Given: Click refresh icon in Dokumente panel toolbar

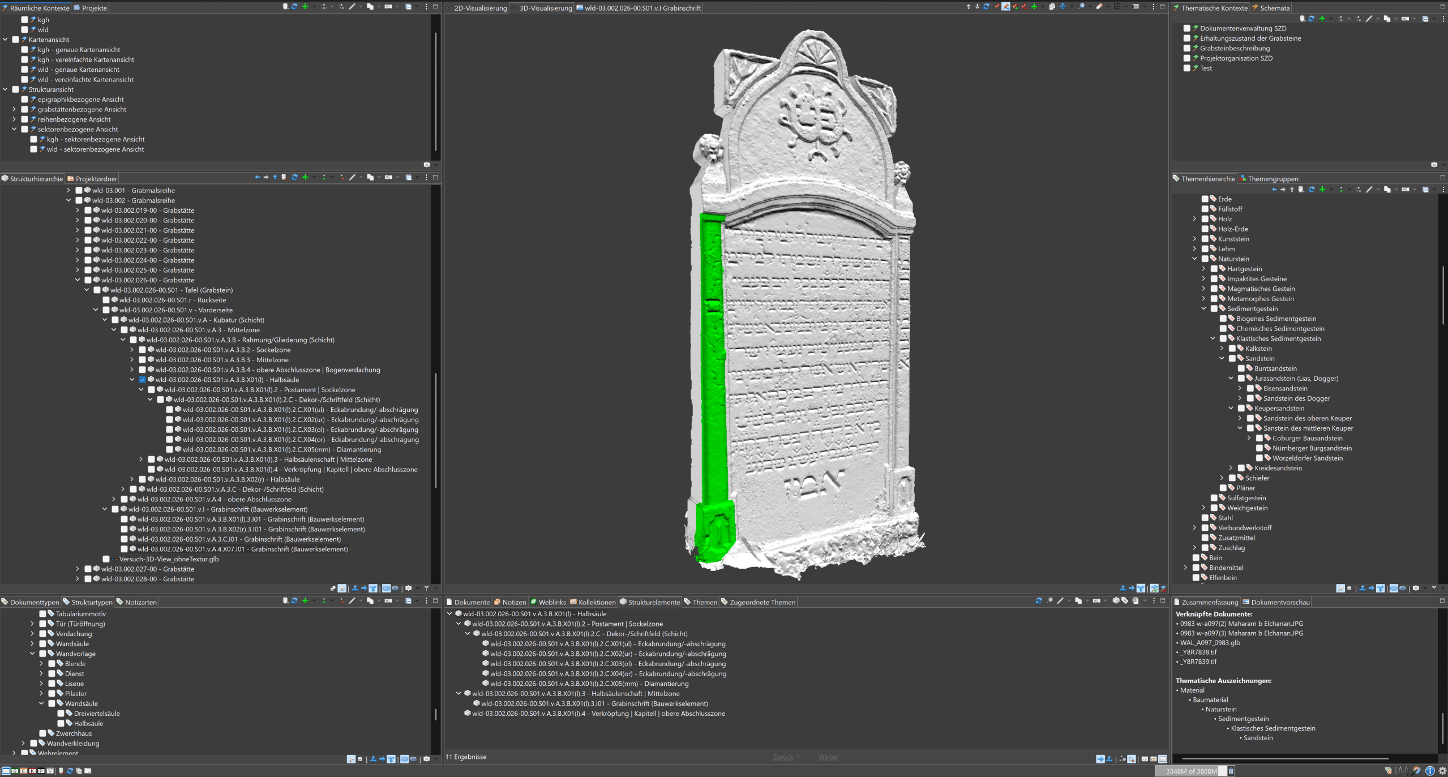Looking at the screenshot, I should pos(1038,601).
